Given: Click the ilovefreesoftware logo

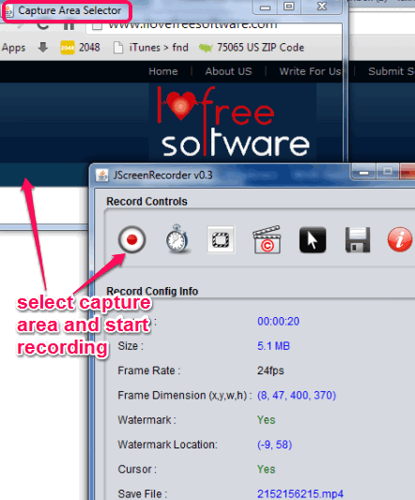Looking at the screenshot, I should [x=233, y=123].
